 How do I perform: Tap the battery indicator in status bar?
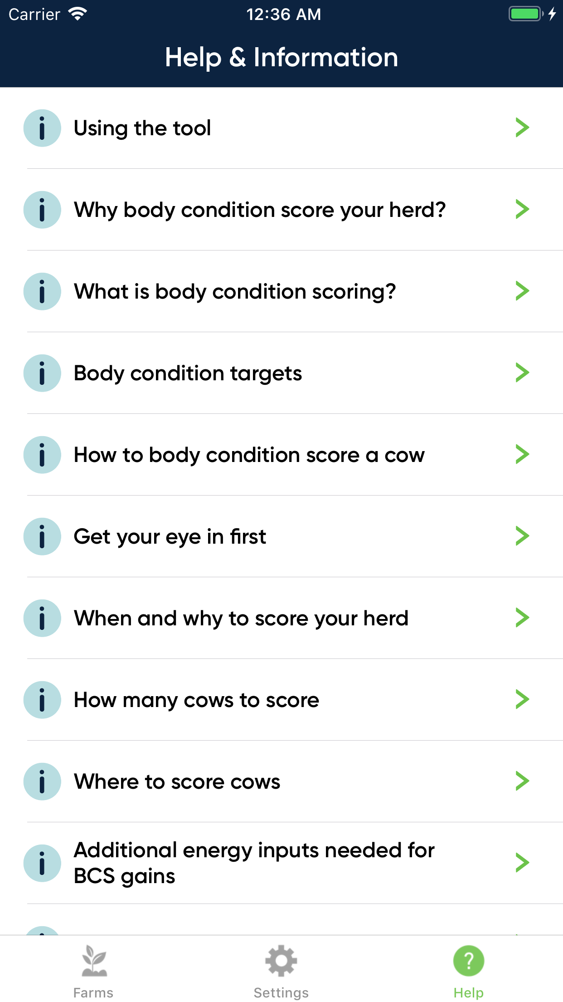click(525, 14)
